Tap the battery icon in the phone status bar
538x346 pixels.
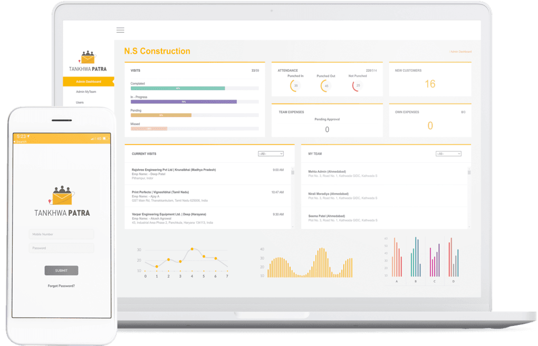pos(105,139)
